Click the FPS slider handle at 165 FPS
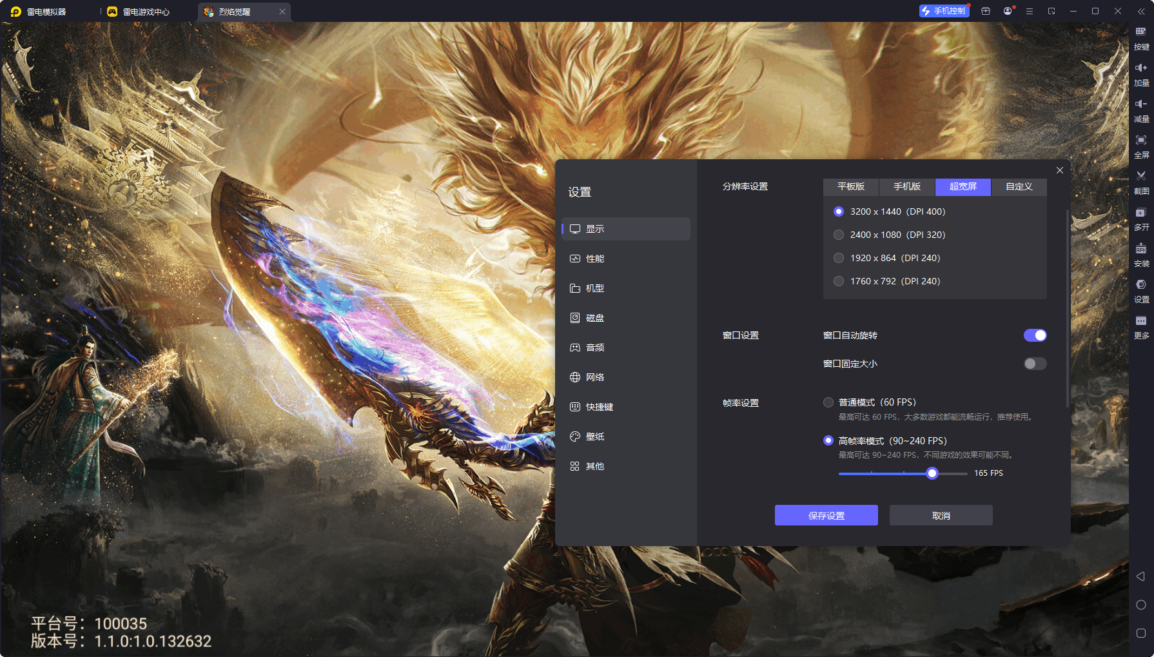 (932, 473)
